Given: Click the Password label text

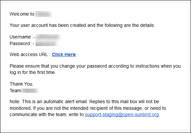Looking at the screenshot, I should click(22, 43).
